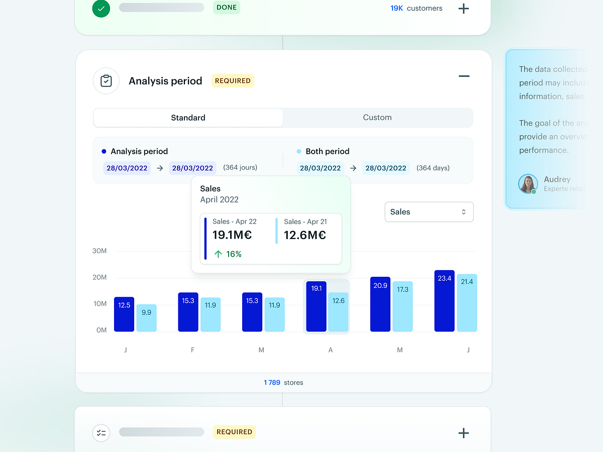This screenshot has height=452, width=603.
Task: Click the light blue 9.9 bar
Action: point(146,318)
